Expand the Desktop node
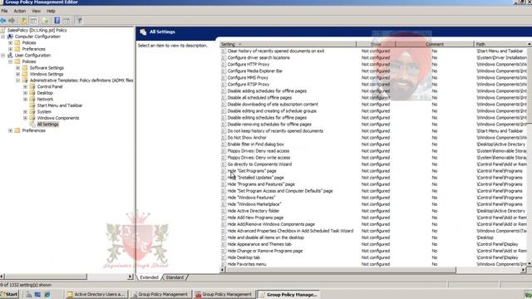The image size is (532, 299). click(x=26, y=93)
